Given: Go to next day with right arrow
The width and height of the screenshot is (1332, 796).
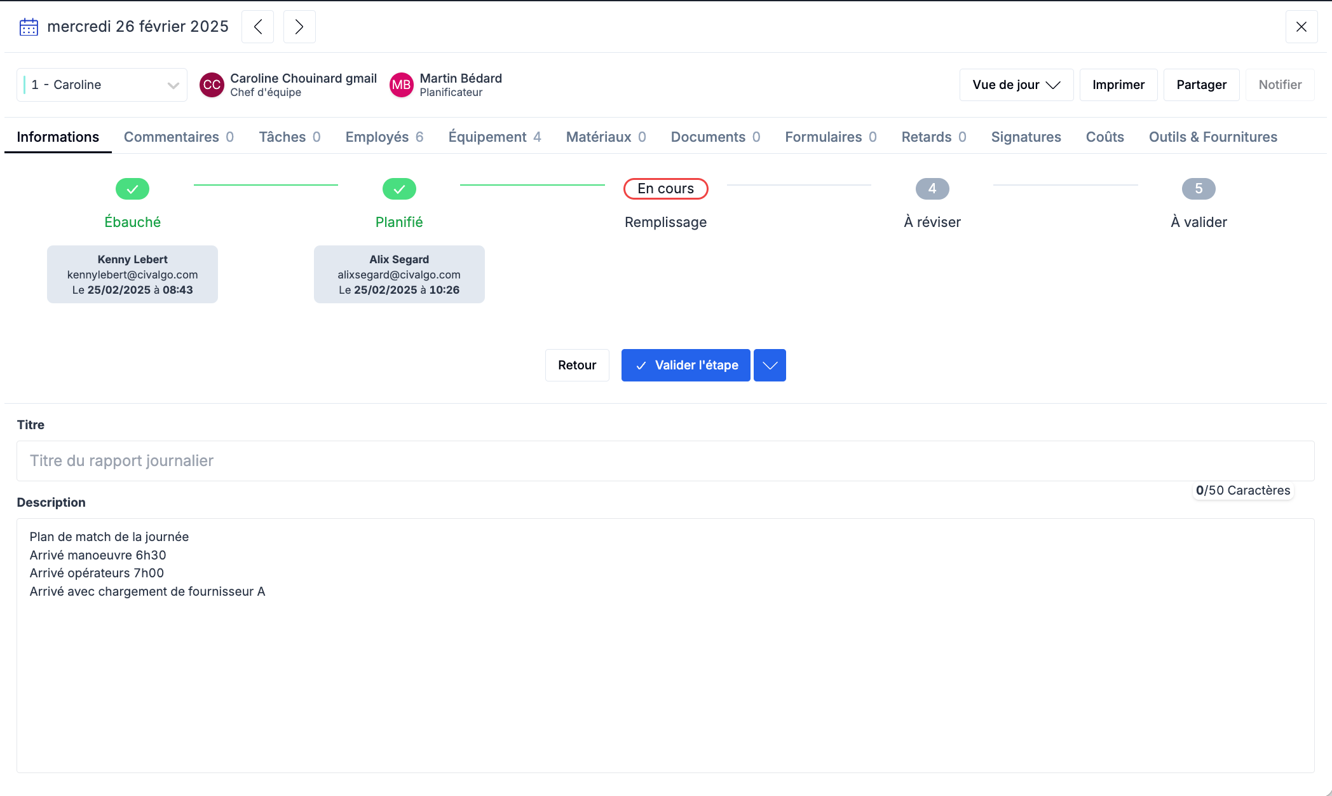Looking at the screenshot, I should pyautogui.click(x=299, y=27).
